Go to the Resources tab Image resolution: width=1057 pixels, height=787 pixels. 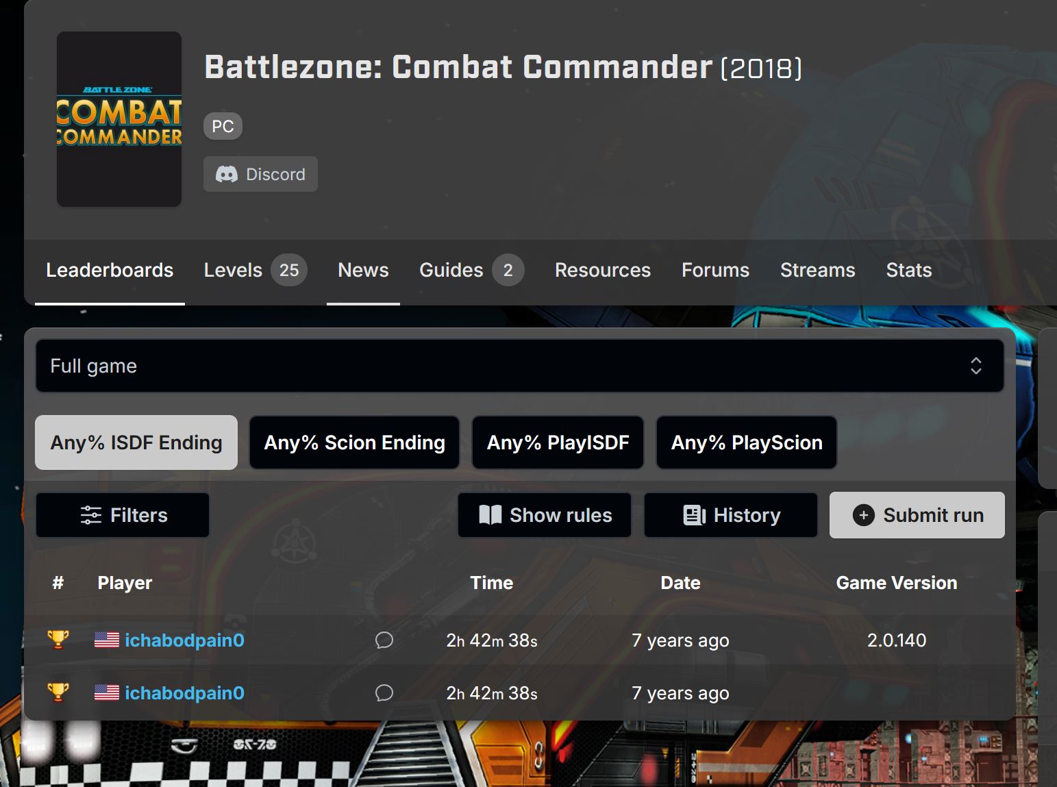[x=603, y=270]
